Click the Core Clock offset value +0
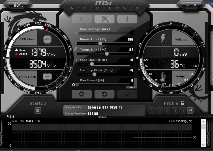 pyautogui.click(x=131, y=60)
